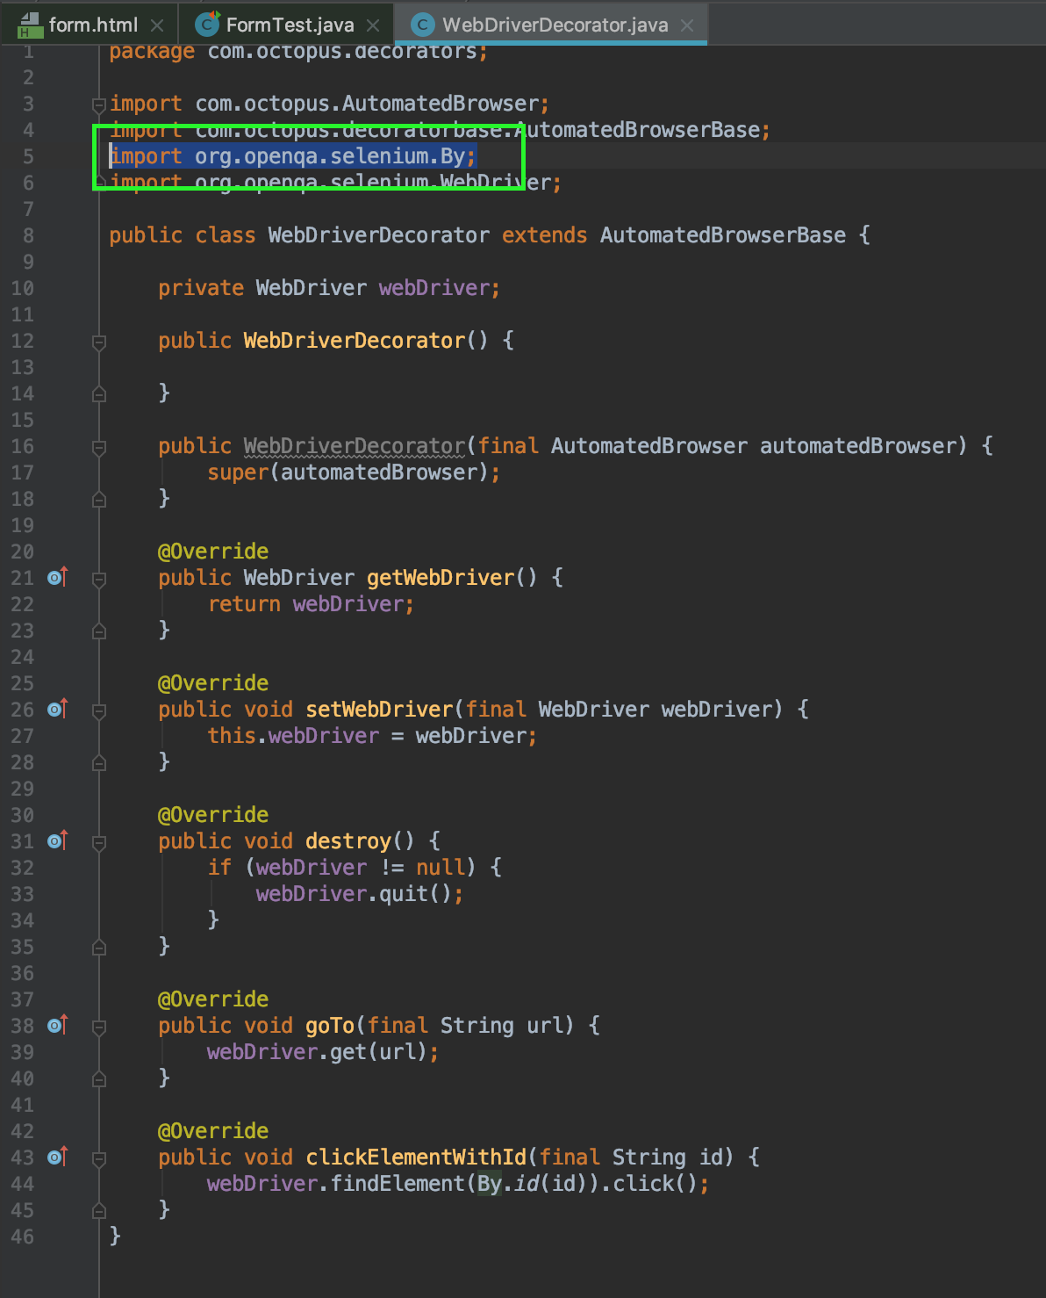
Task: Fold the empty WebDriverDecorator constructor
Action: (x=99, y=342)
